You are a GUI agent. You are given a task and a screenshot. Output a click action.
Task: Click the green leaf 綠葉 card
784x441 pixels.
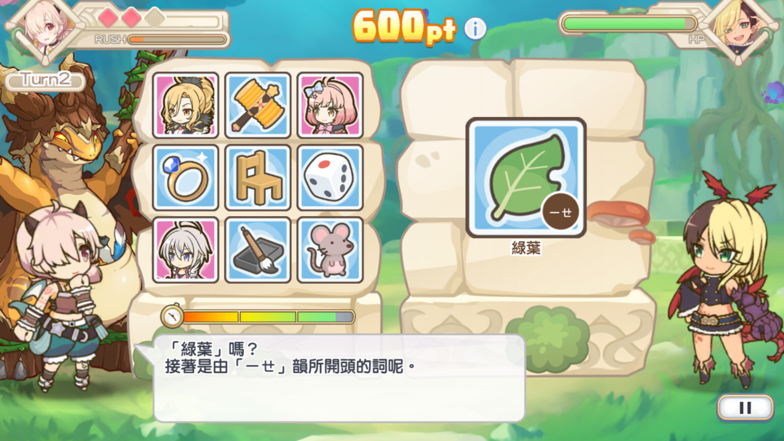[x=526, y=177]
